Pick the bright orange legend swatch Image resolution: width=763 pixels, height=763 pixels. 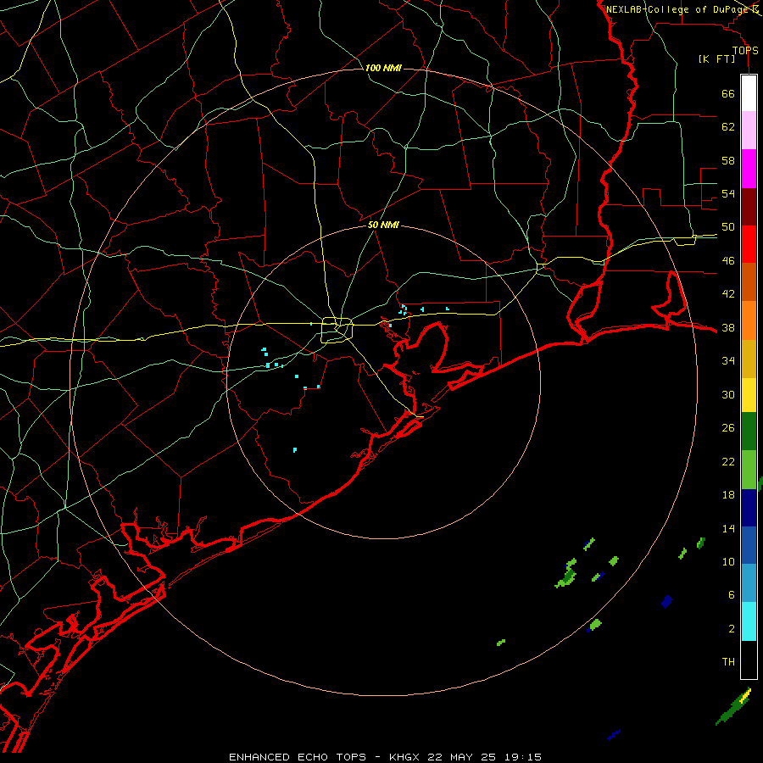[x=749, y=320]
